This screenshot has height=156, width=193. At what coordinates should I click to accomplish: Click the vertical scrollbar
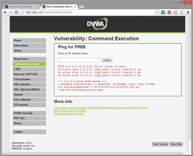click(190, 78)
